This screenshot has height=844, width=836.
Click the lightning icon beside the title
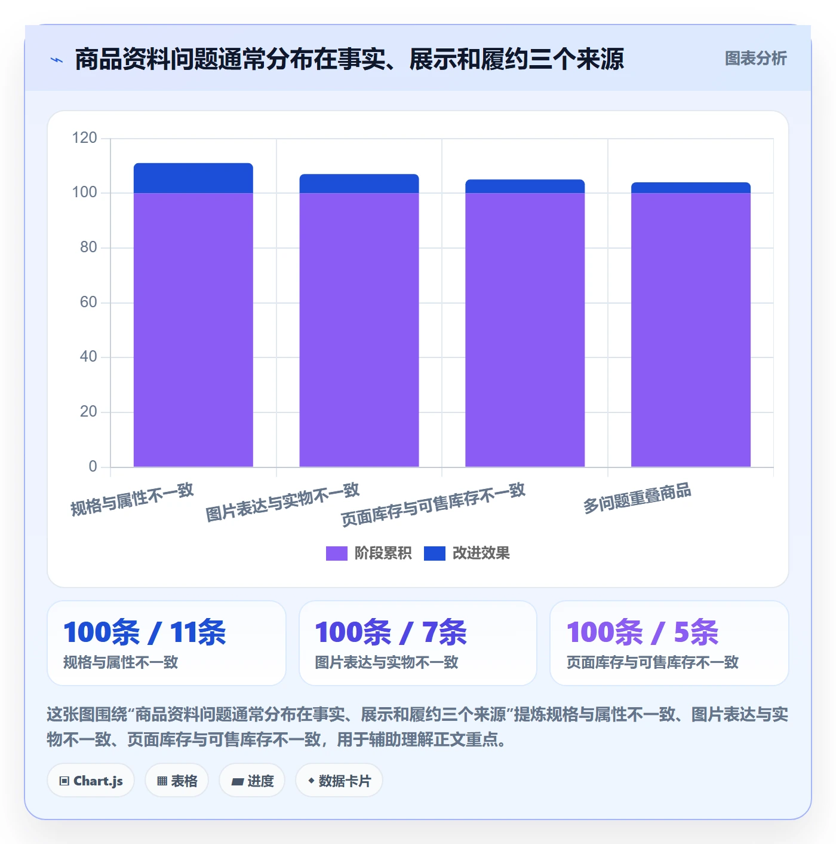pos(57,60)
